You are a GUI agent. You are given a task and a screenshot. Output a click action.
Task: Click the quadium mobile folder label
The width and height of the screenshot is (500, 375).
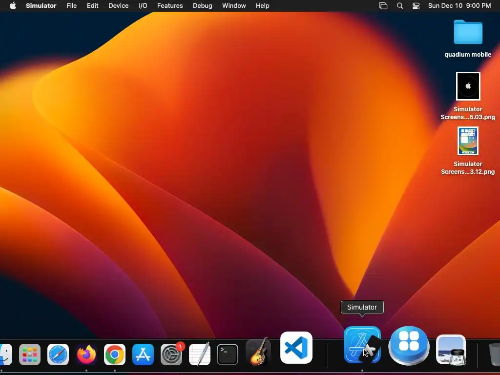point(468,55)
